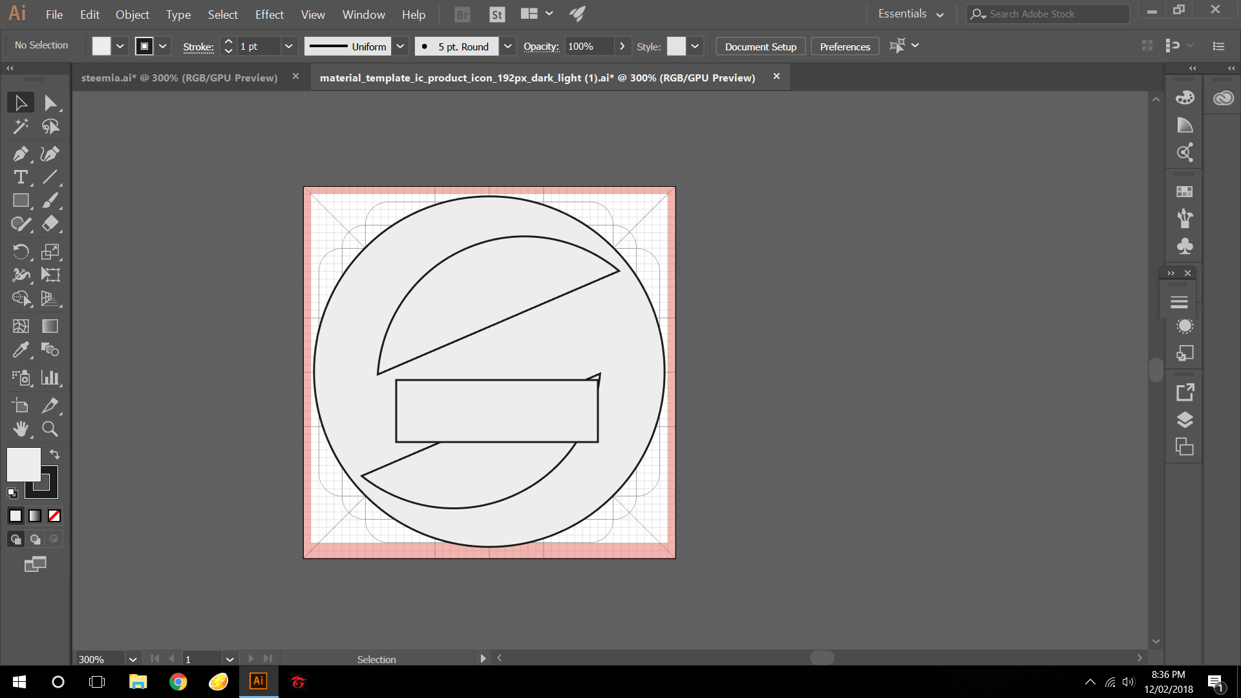This screenshot has width=1241, height=698.
Task: Select the Slice tool
Action: click(50, 406)
